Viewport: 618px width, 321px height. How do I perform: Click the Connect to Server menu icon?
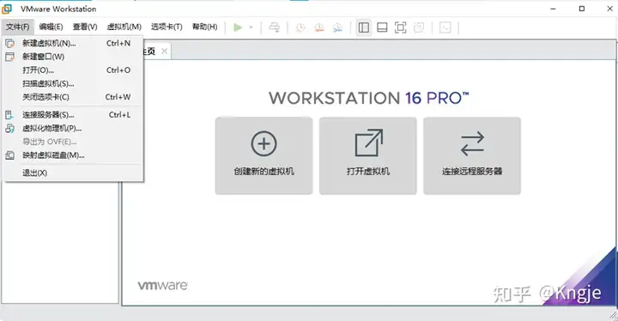(9, 115)
